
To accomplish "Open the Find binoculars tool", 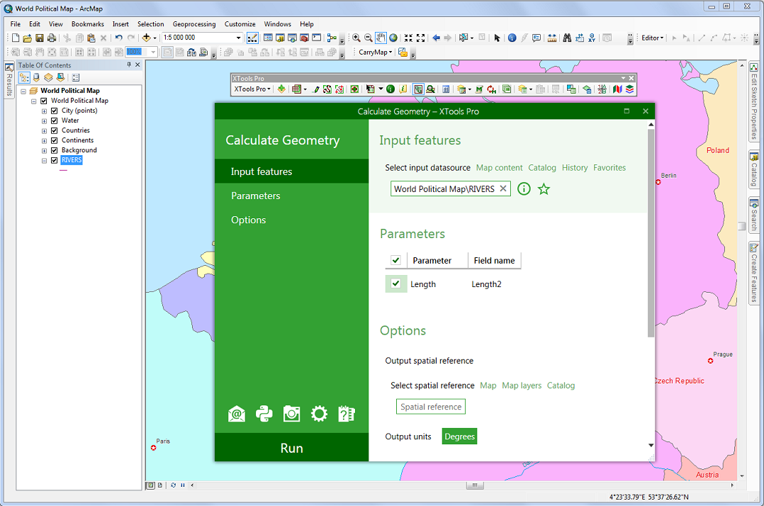I will tap(567, 38).
